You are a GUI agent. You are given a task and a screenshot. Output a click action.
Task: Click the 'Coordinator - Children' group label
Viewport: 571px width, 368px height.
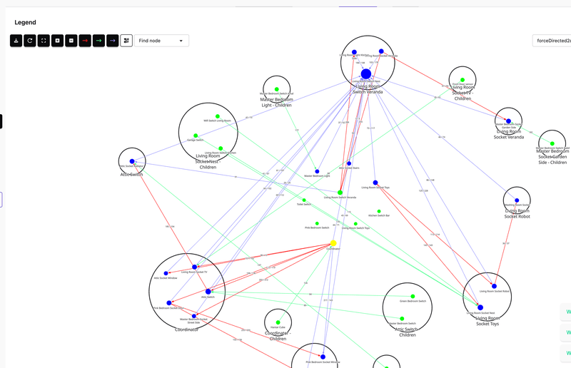[x=278, y=336]
